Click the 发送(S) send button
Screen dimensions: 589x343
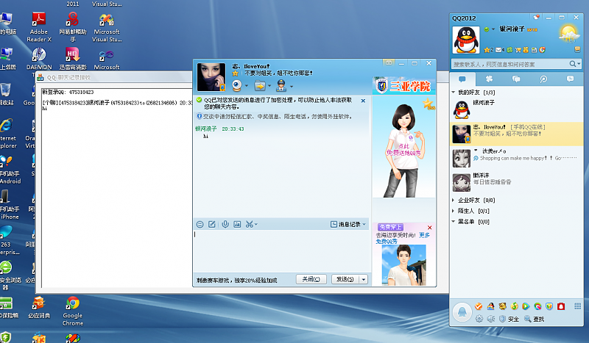point(345,279)
